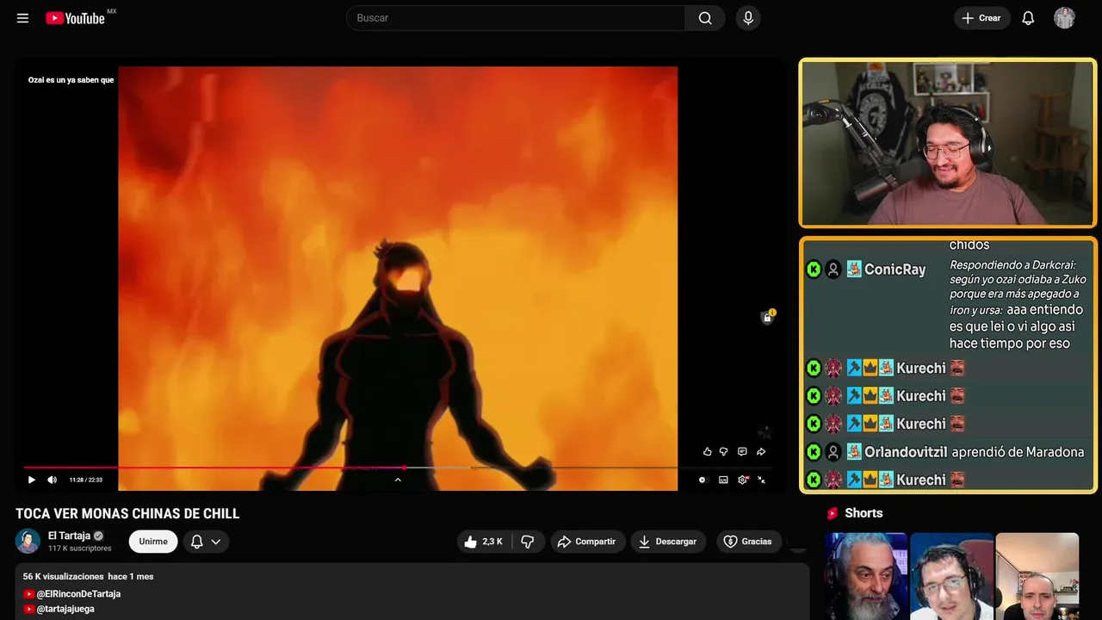Click the Descargar download button
The image size is (1102, 620).
click(x=668, y=542)
